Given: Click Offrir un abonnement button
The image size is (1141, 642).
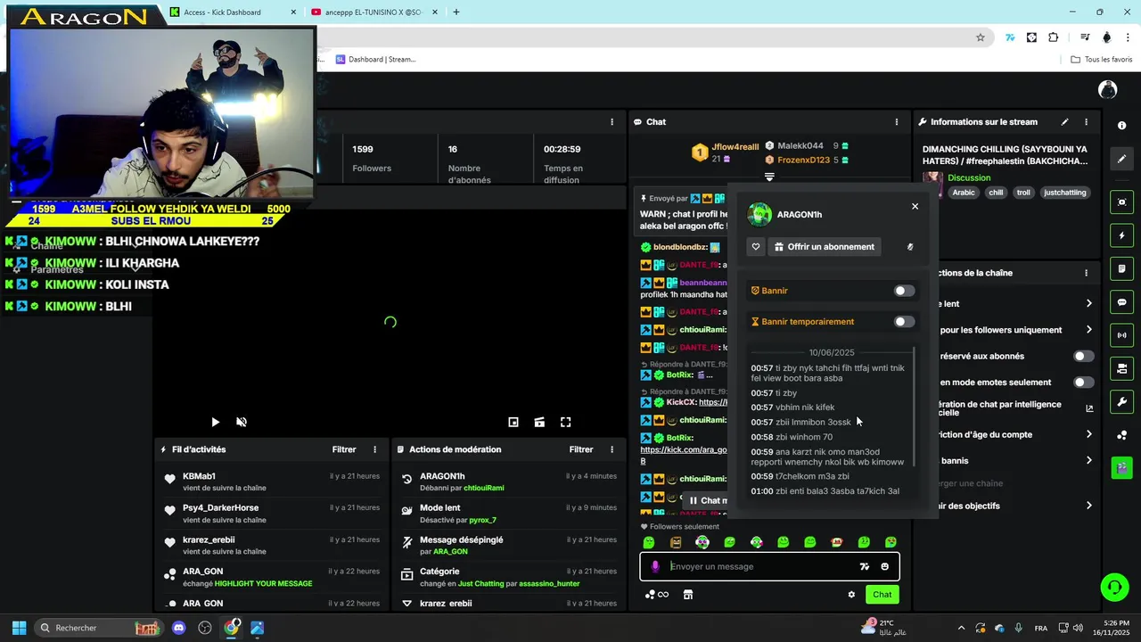Looking at the screenshot, I should (823, 247).
